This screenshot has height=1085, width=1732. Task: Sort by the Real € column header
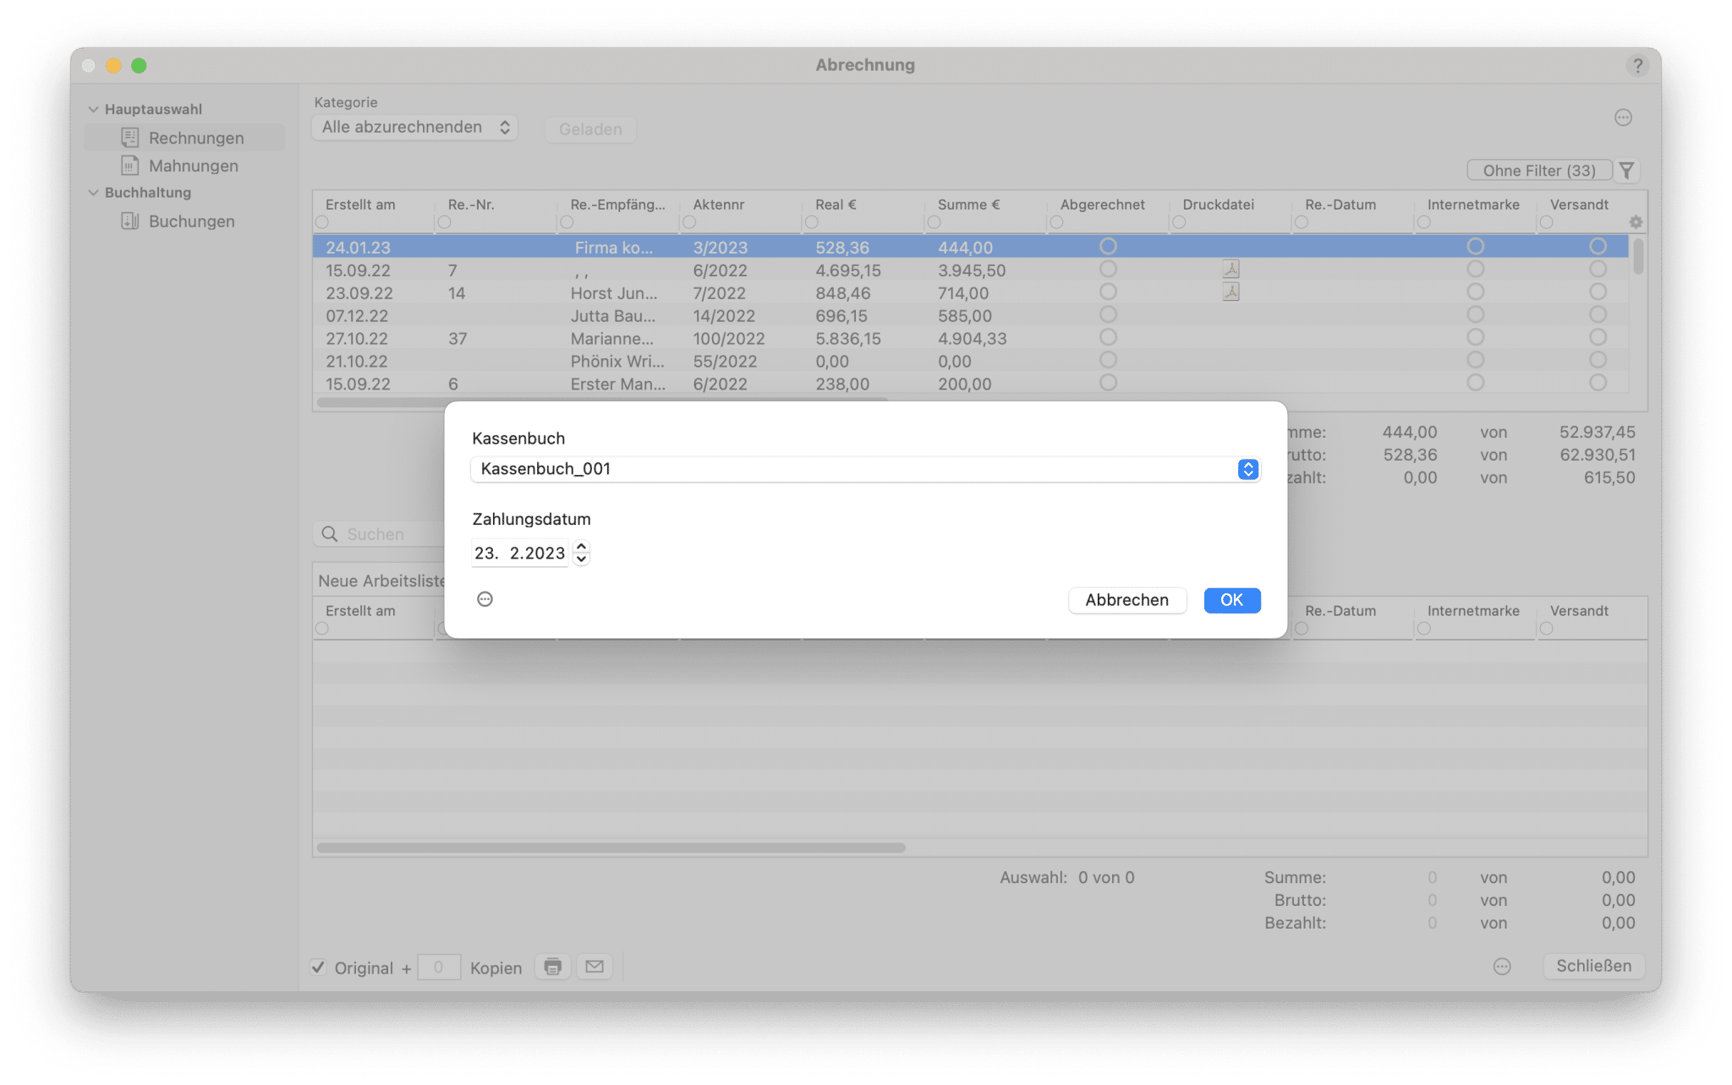click(836, 204)
